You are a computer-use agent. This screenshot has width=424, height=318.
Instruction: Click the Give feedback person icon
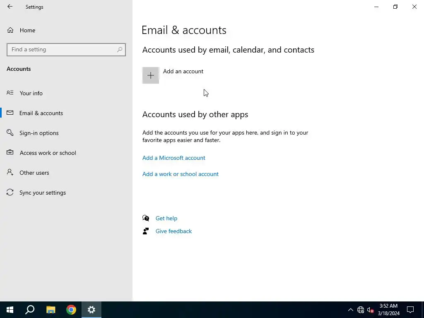point(146,231)
